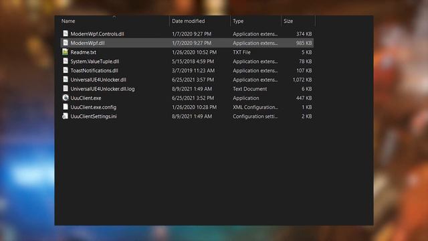Click the 374 KB size cell
Screen dimensions: 428x241
(x=304, y=34)
